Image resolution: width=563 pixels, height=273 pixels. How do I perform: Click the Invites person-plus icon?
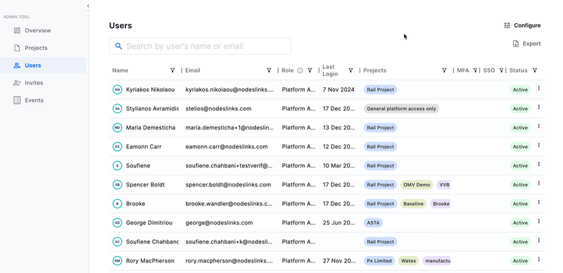click(17, 83)
